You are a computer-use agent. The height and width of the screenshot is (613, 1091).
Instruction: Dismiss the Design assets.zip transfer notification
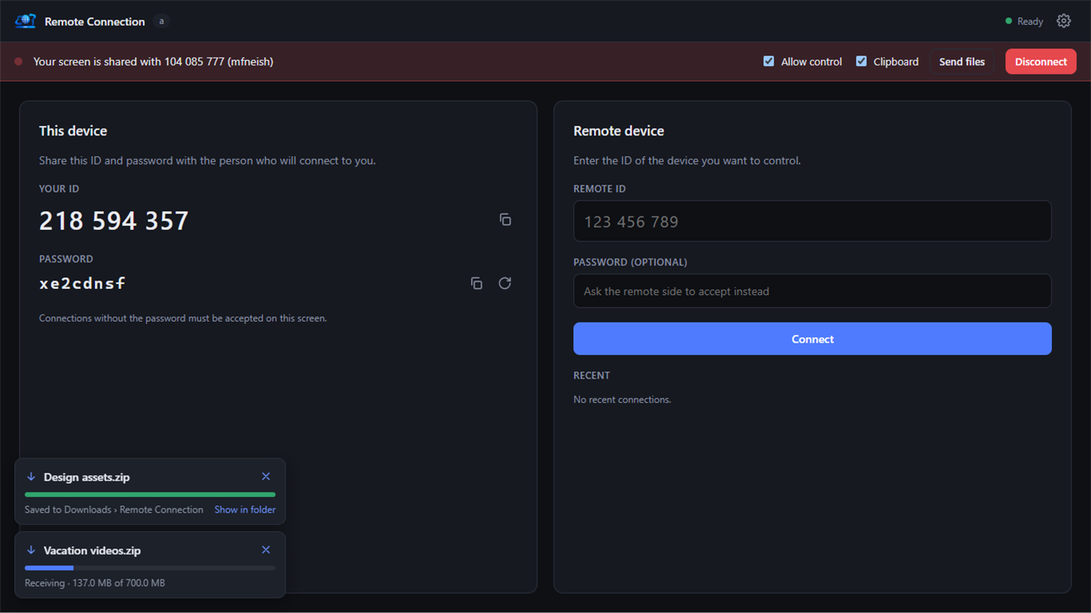point(266,477)
